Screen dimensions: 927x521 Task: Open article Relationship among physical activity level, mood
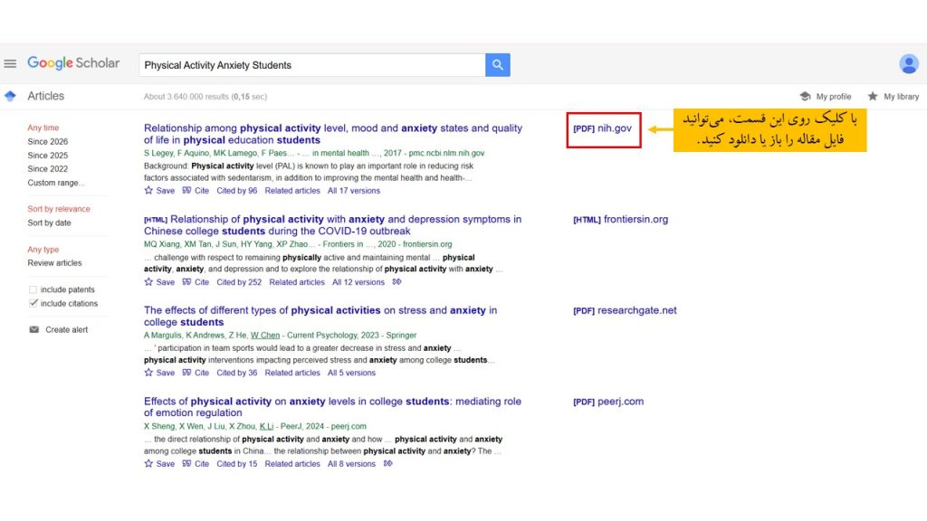click(333, 134)
